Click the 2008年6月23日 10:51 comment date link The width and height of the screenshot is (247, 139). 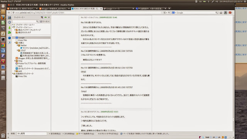pyautogui.click(x=110, y=112)
